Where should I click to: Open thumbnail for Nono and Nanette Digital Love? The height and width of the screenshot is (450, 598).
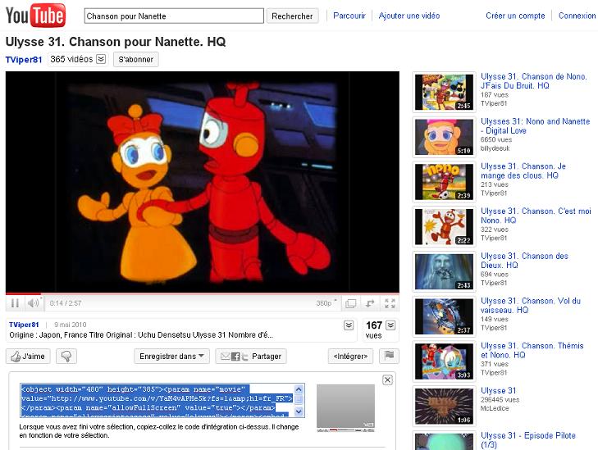tap(444, 137)
